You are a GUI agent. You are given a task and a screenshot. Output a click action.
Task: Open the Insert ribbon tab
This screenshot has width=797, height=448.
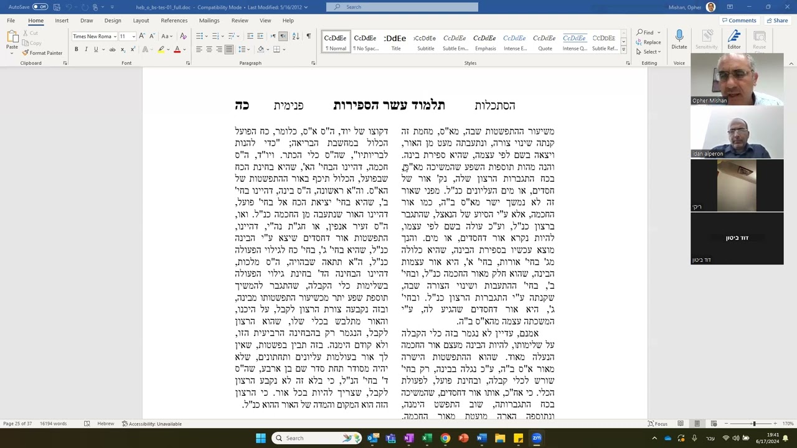click(62, 21)
